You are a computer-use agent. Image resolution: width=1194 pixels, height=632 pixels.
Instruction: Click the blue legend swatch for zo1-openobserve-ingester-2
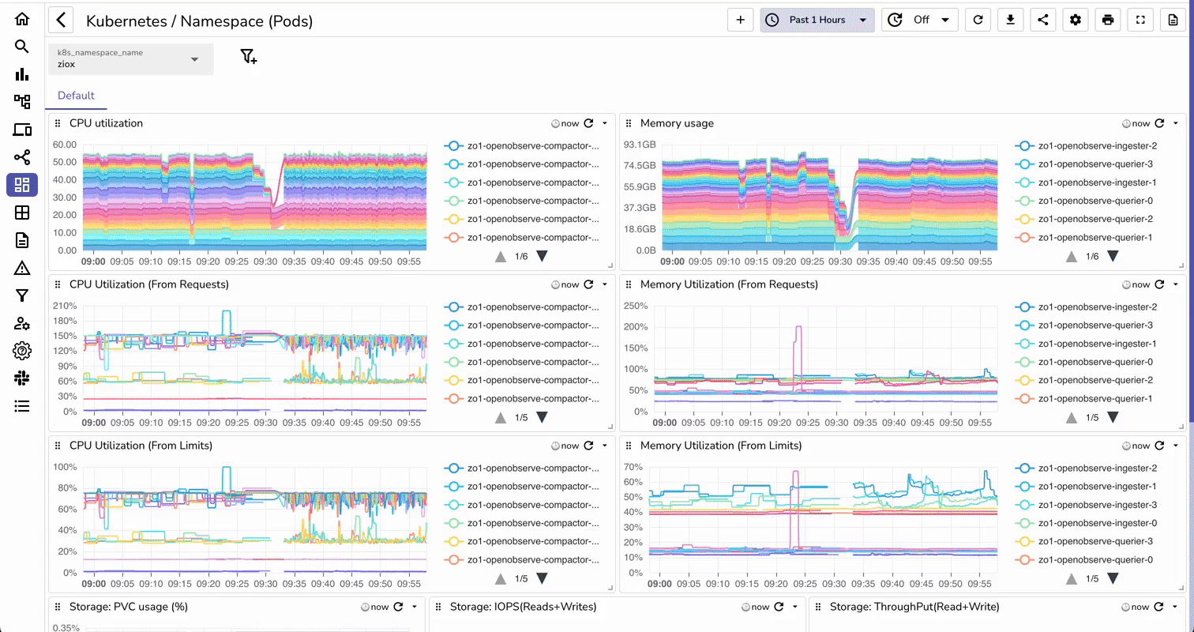pyautogui.click(x=1025, y=145)
